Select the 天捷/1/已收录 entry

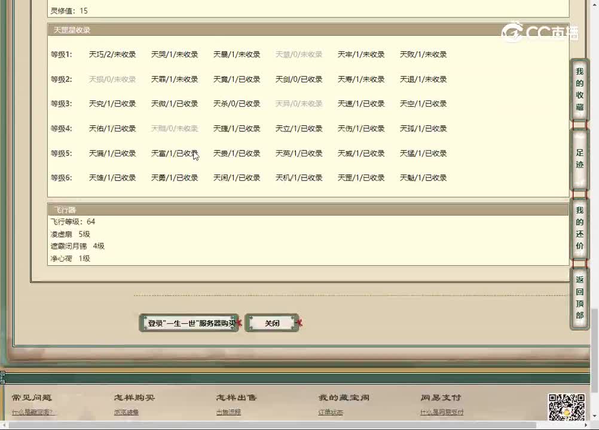click(x=237, y=128)
